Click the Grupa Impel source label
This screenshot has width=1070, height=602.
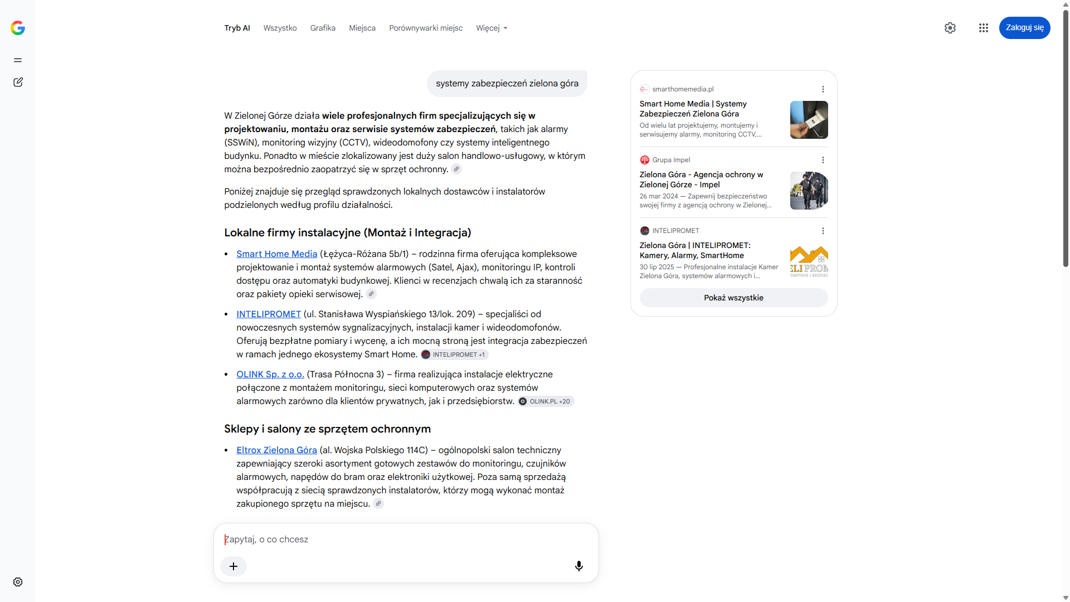(671, 160)
